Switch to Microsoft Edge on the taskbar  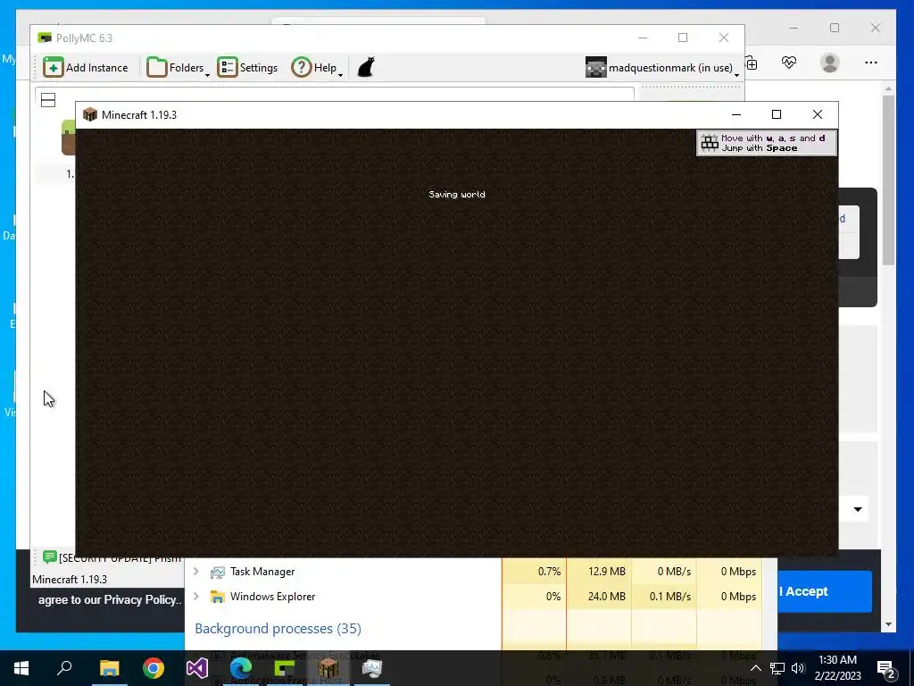(241, 668)
